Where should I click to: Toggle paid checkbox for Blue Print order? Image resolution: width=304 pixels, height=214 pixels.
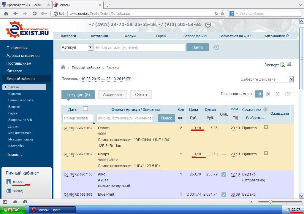pos(224,195)
